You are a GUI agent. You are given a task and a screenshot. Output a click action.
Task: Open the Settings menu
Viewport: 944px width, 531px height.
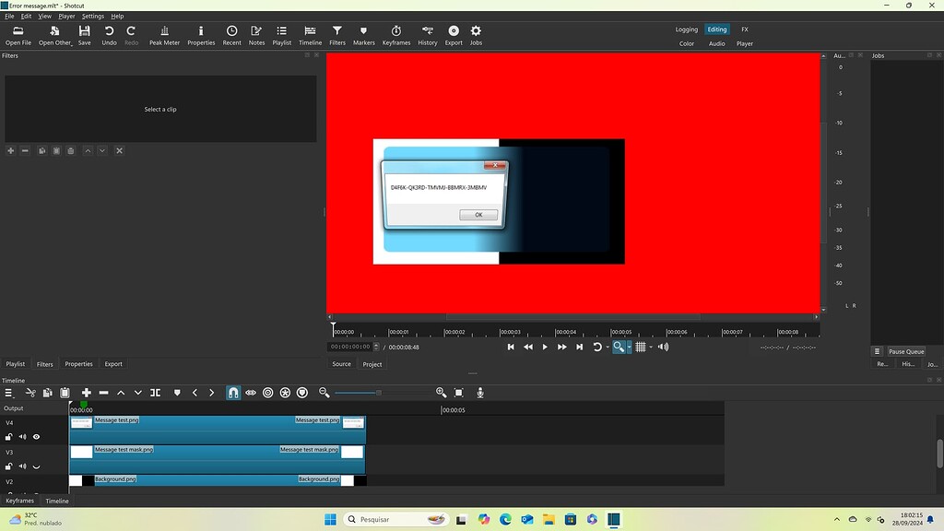[x=92, y=16]
